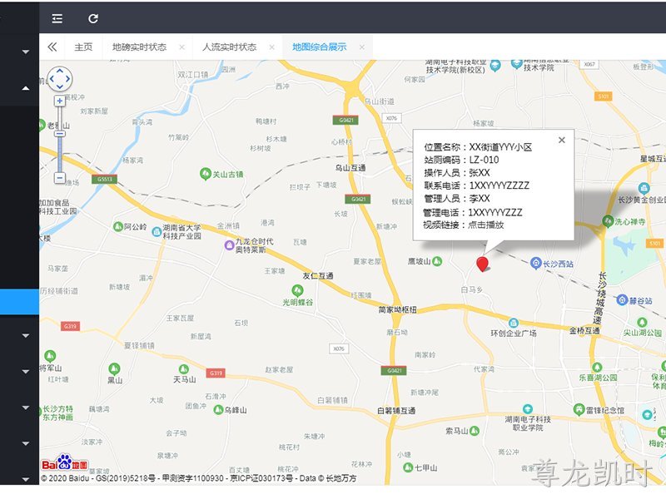
Task: Close the 人流实时状态 tab
Action: 272,47
